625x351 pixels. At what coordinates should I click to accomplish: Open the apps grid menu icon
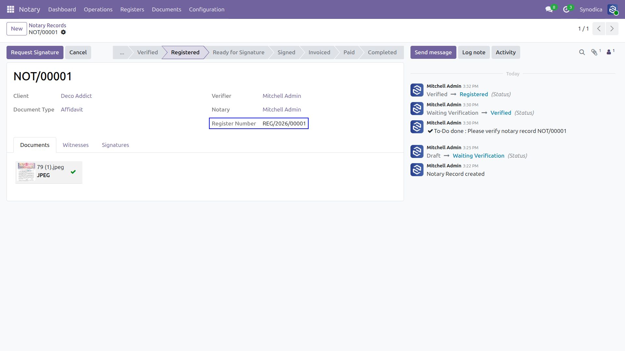10,9
